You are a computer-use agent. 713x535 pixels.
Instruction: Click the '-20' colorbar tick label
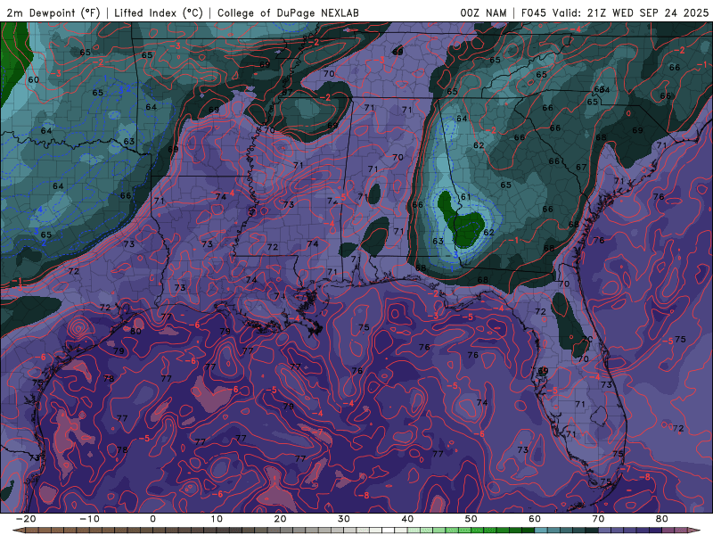coord(26,519)
